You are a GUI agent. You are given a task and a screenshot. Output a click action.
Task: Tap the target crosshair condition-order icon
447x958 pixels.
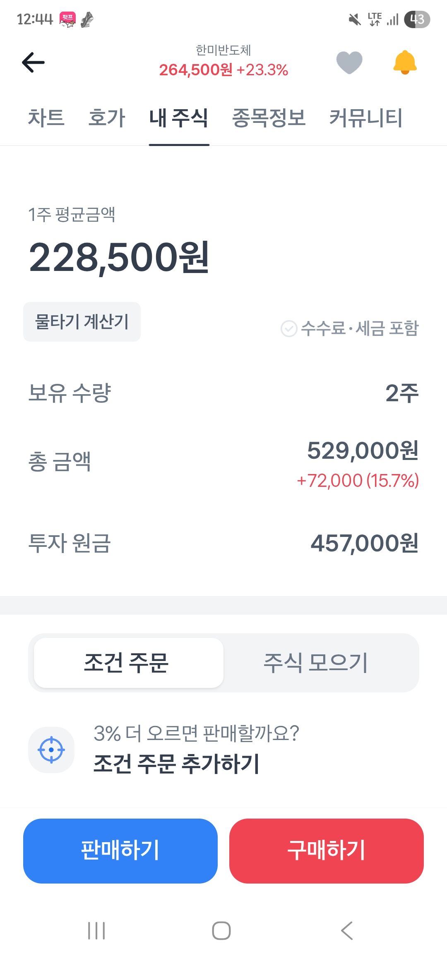(x=51, y=750)
